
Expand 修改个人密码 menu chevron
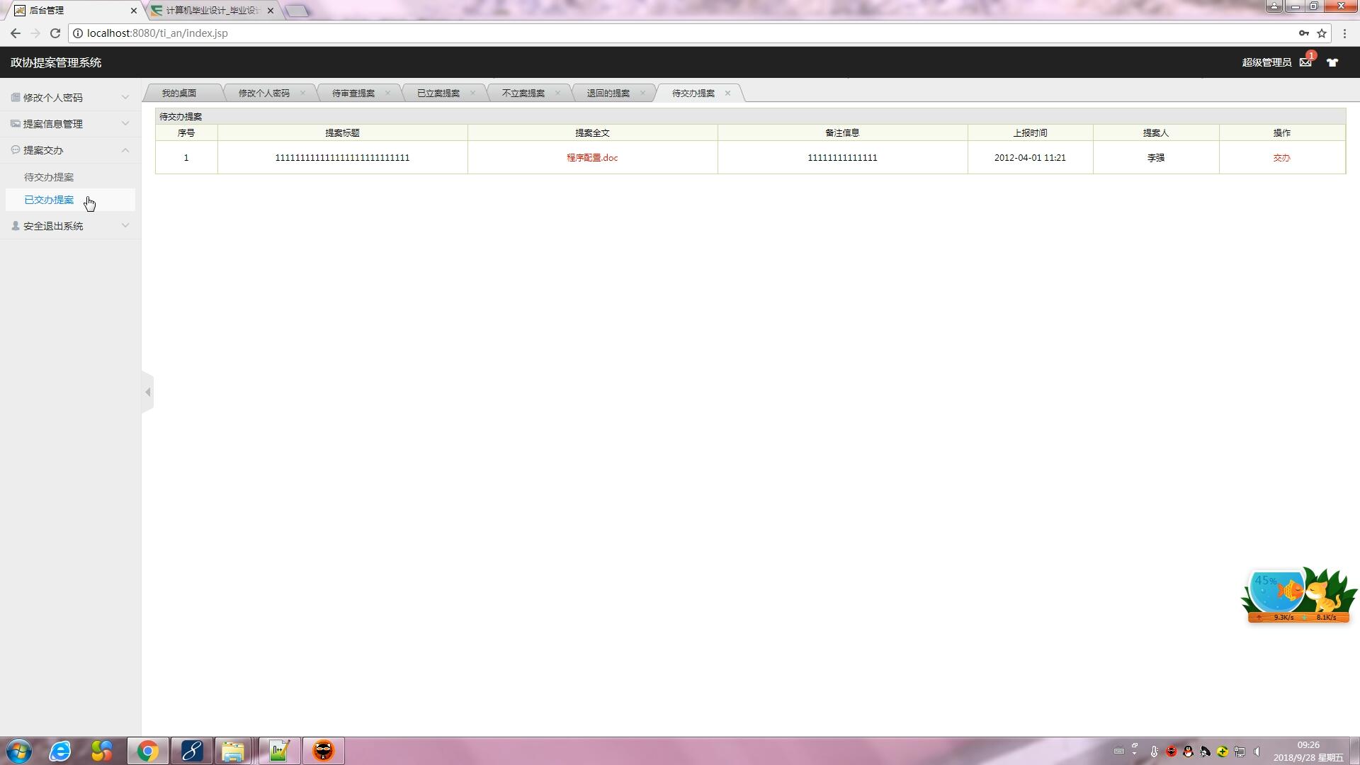pyautogui.click(x=125, y=97)
